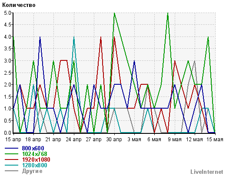Click the Количество chart title
The image size is (226, 176).
click(19, 5)
